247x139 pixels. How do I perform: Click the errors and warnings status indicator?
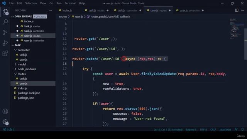(9, 129)
